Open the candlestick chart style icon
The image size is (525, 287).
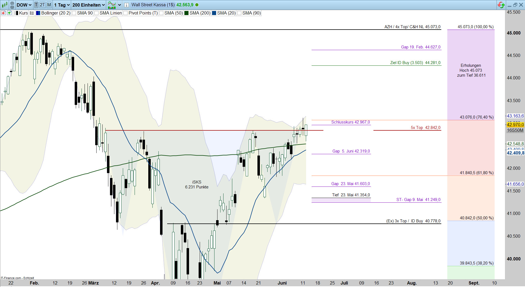tap(5, 5)
